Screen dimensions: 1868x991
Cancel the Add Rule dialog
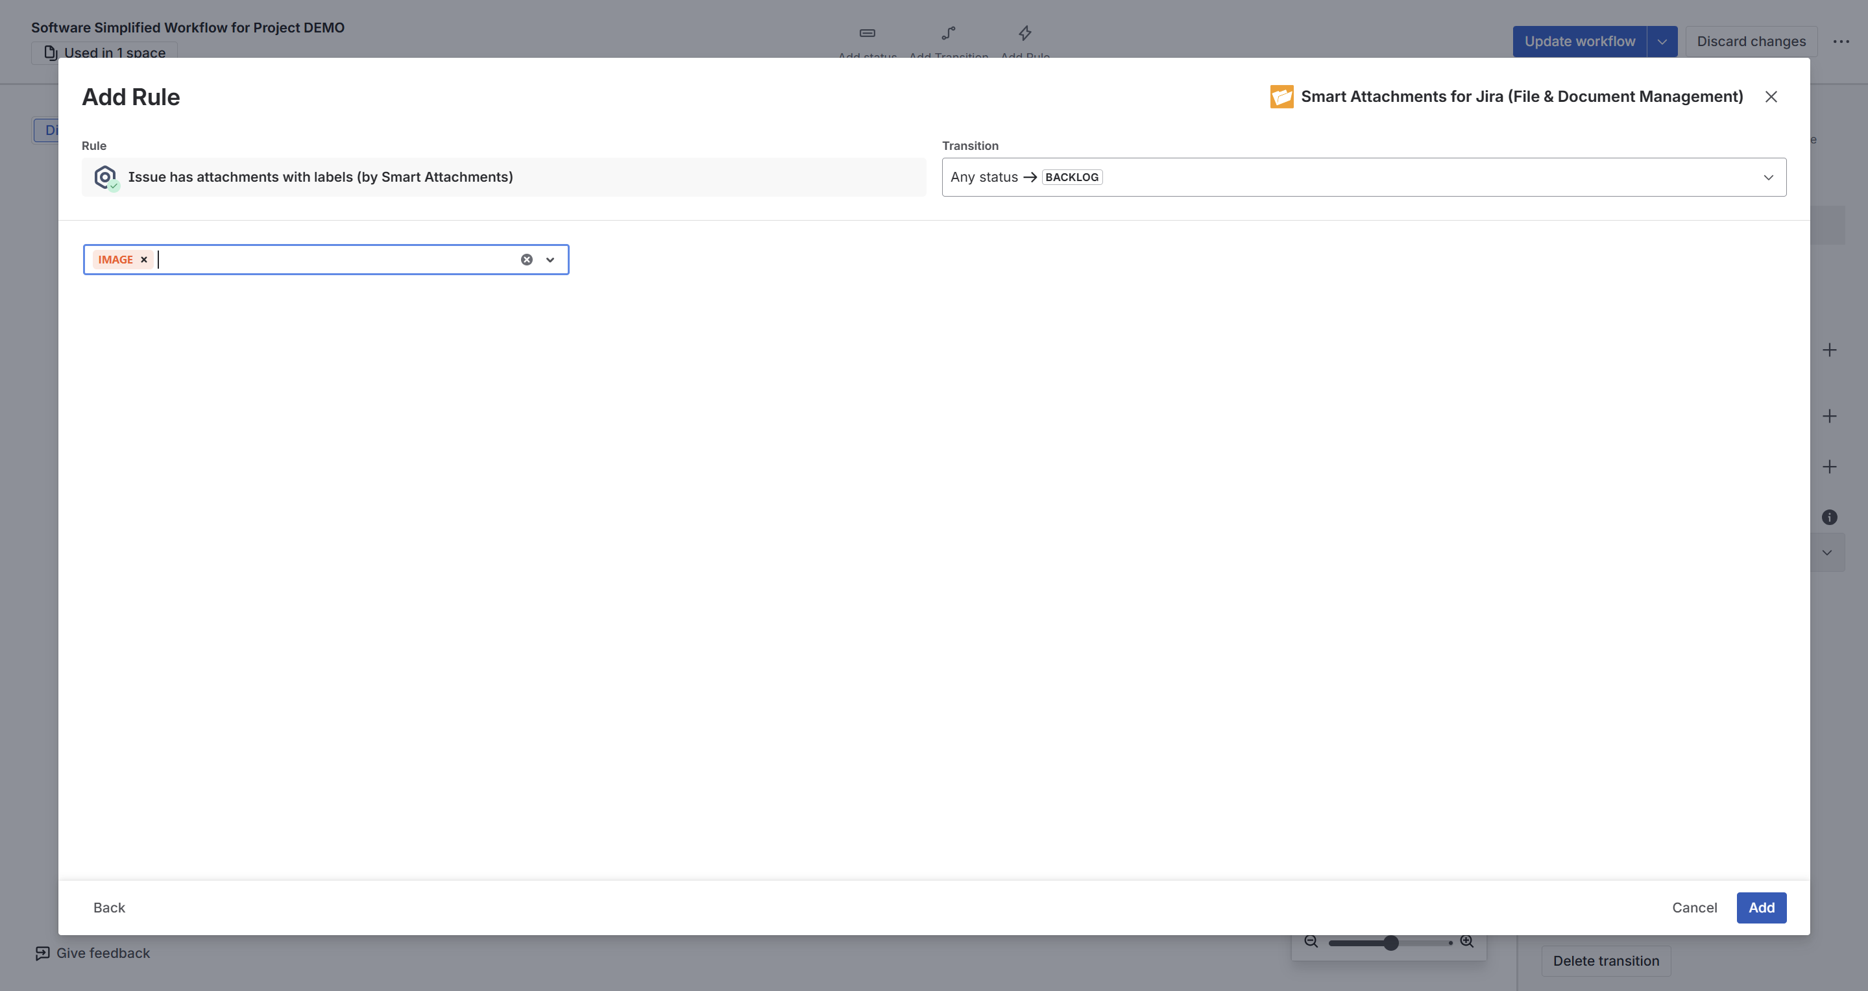(1694, 907)
